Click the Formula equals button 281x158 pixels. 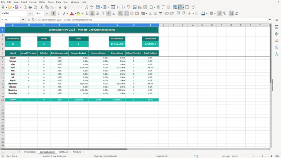(x=38, y=20)
